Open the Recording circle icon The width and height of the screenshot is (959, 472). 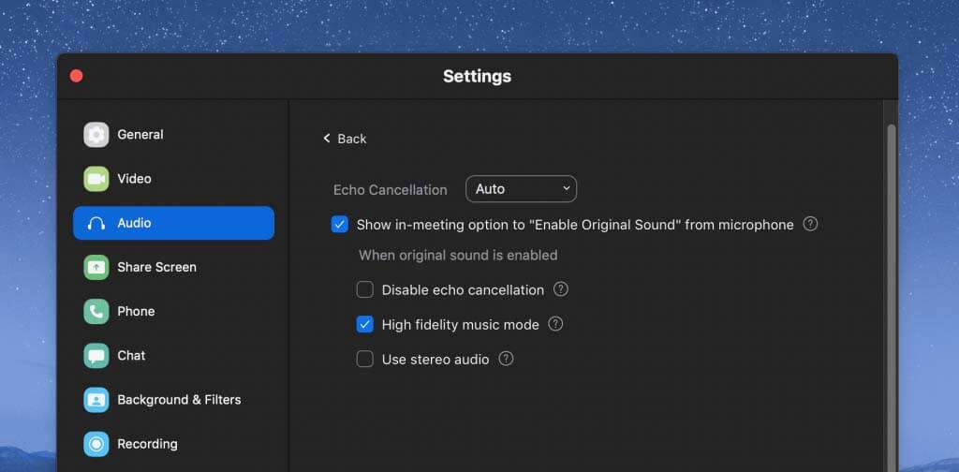tap(96, 444)
